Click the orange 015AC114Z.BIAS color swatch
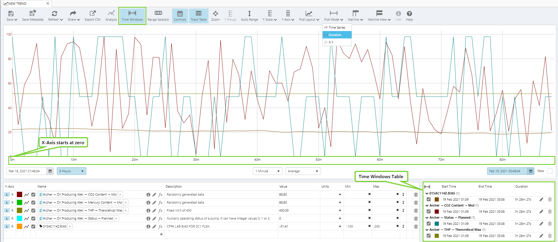Screen dimensions: 558x242 pyautogui.click(x=20, y=226)
